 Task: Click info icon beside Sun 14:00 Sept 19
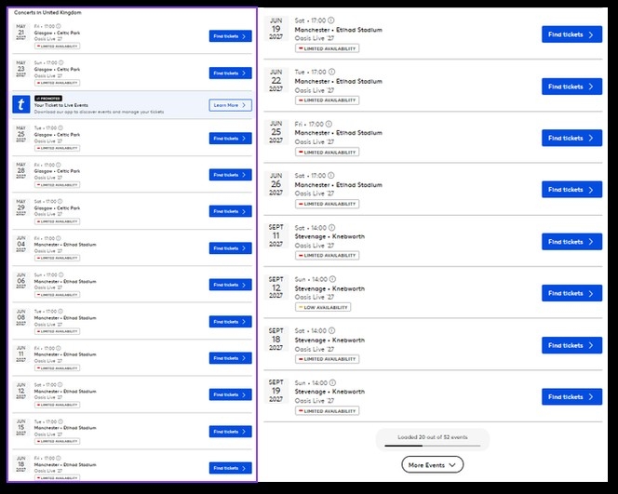(332, 382)
